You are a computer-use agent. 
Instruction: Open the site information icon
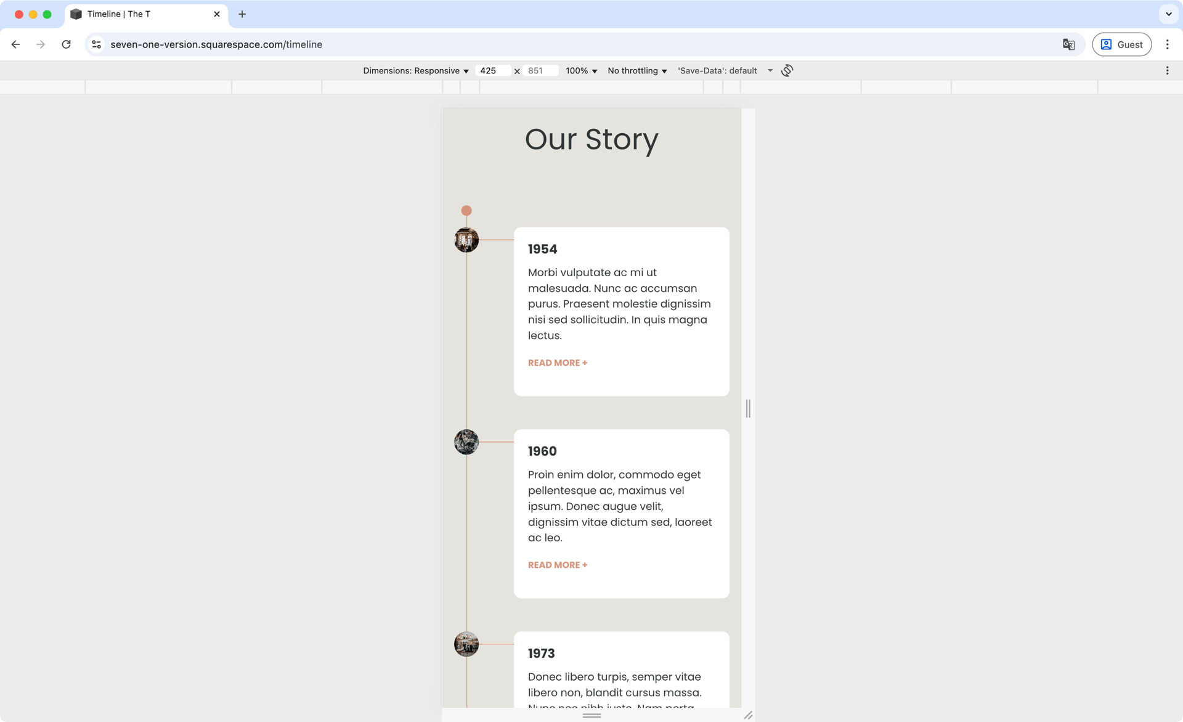pos(96,44)
